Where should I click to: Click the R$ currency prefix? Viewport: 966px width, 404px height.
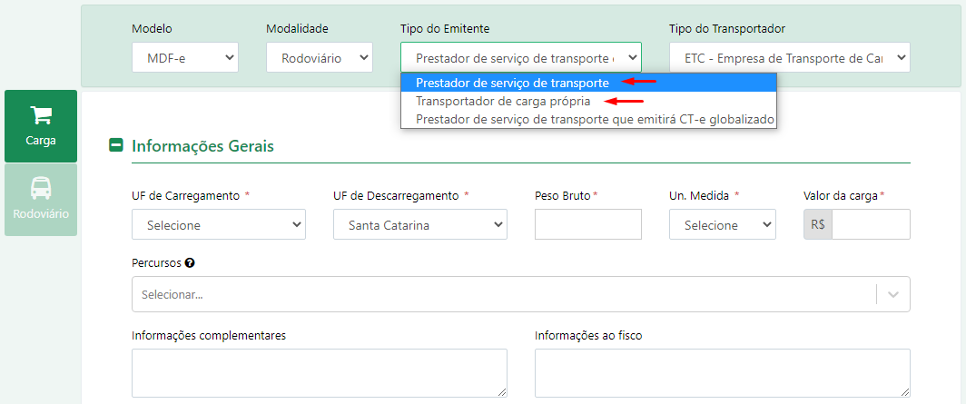(x=818, y=224)
